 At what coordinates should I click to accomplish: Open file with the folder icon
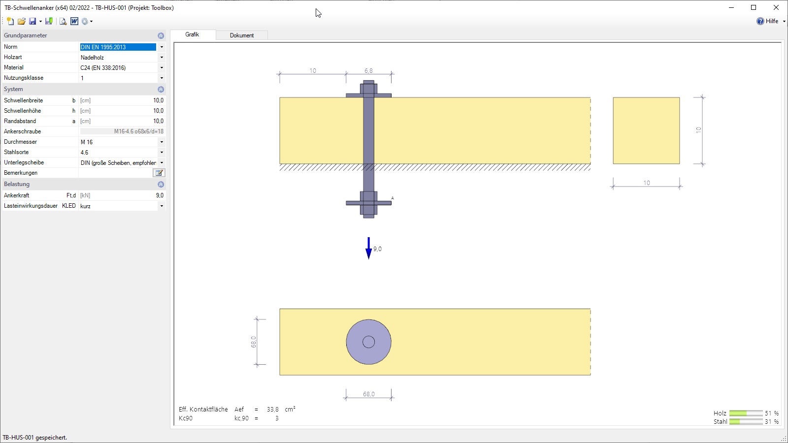pyautogui.click(x=22, y=21)
